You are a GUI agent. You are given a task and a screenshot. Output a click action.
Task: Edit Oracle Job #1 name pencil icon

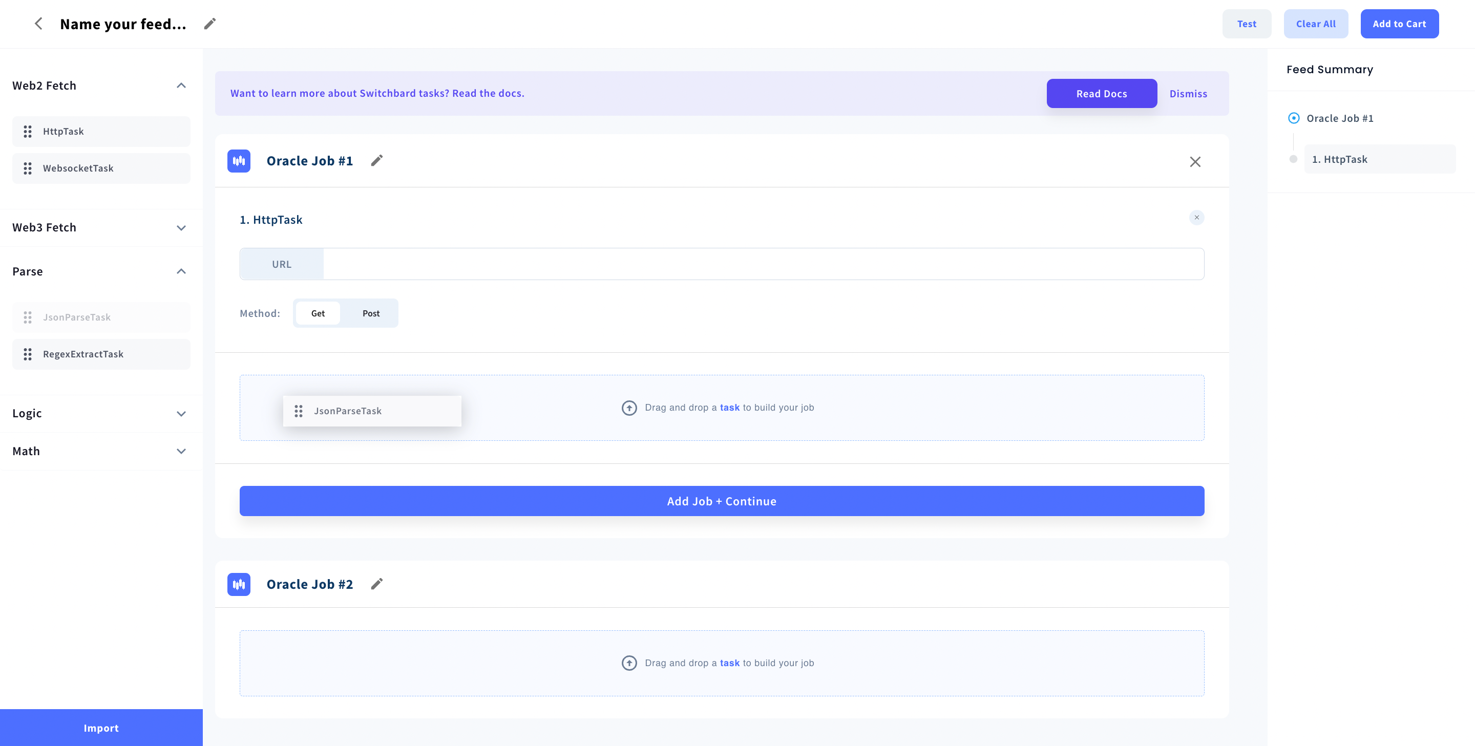click(x=377, y=161)
